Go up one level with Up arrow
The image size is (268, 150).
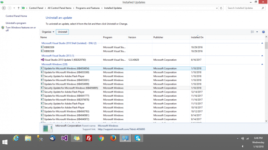coord(18,8)
